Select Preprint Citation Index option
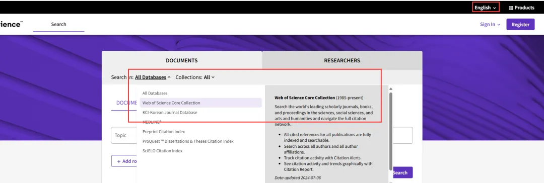 (200, 132)
